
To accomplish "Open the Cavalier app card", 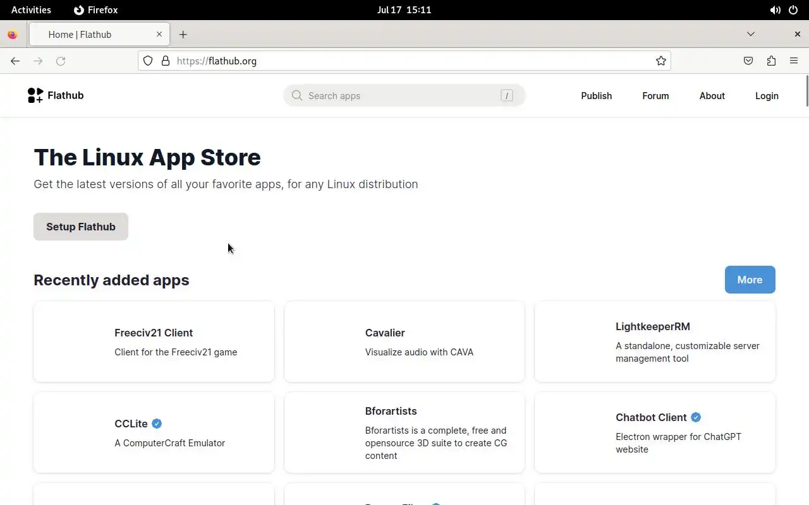I will (x=404, y=342).
